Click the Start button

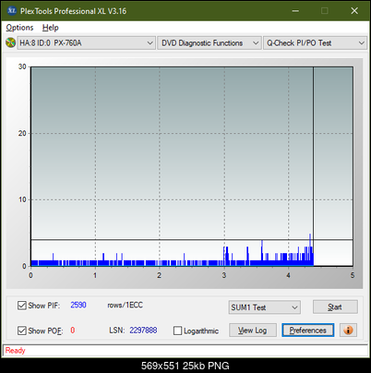pos(335,307)
